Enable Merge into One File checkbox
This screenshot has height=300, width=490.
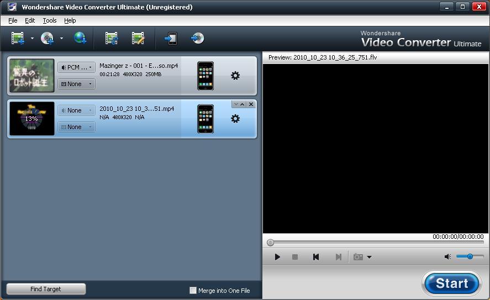click(x=193, y=290)
